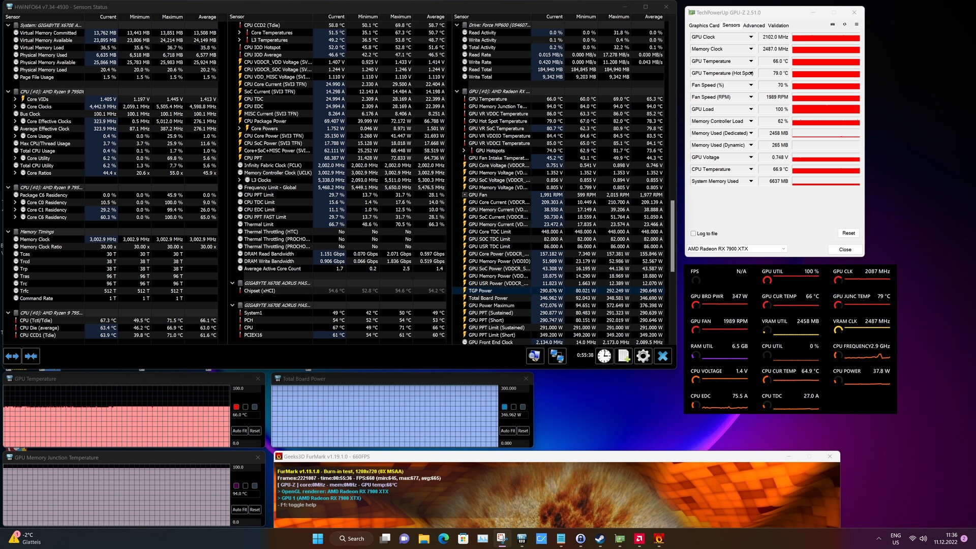Click GPU-Z refresh icon
Viewport: 976px width, 549px height.
coord(845,24)
